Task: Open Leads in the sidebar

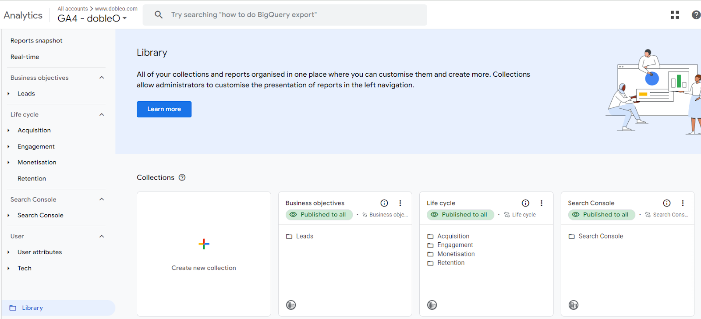Action: tap(26, 94)
